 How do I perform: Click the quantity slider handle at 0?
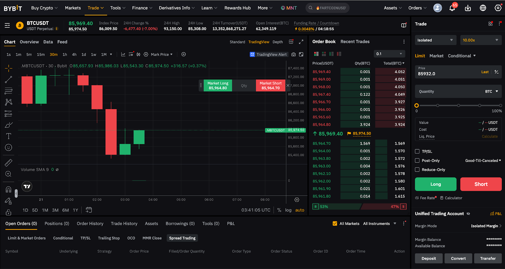(x=417, y=106)
